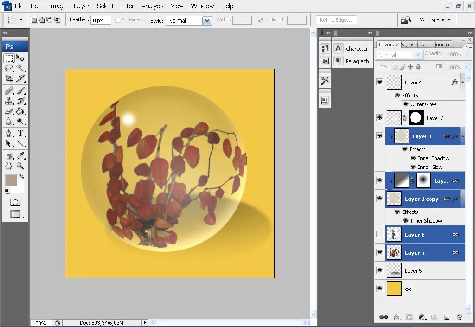Show hidden Layer 6
This screenshot has height=327, width=475.
[x=379, y=234]
